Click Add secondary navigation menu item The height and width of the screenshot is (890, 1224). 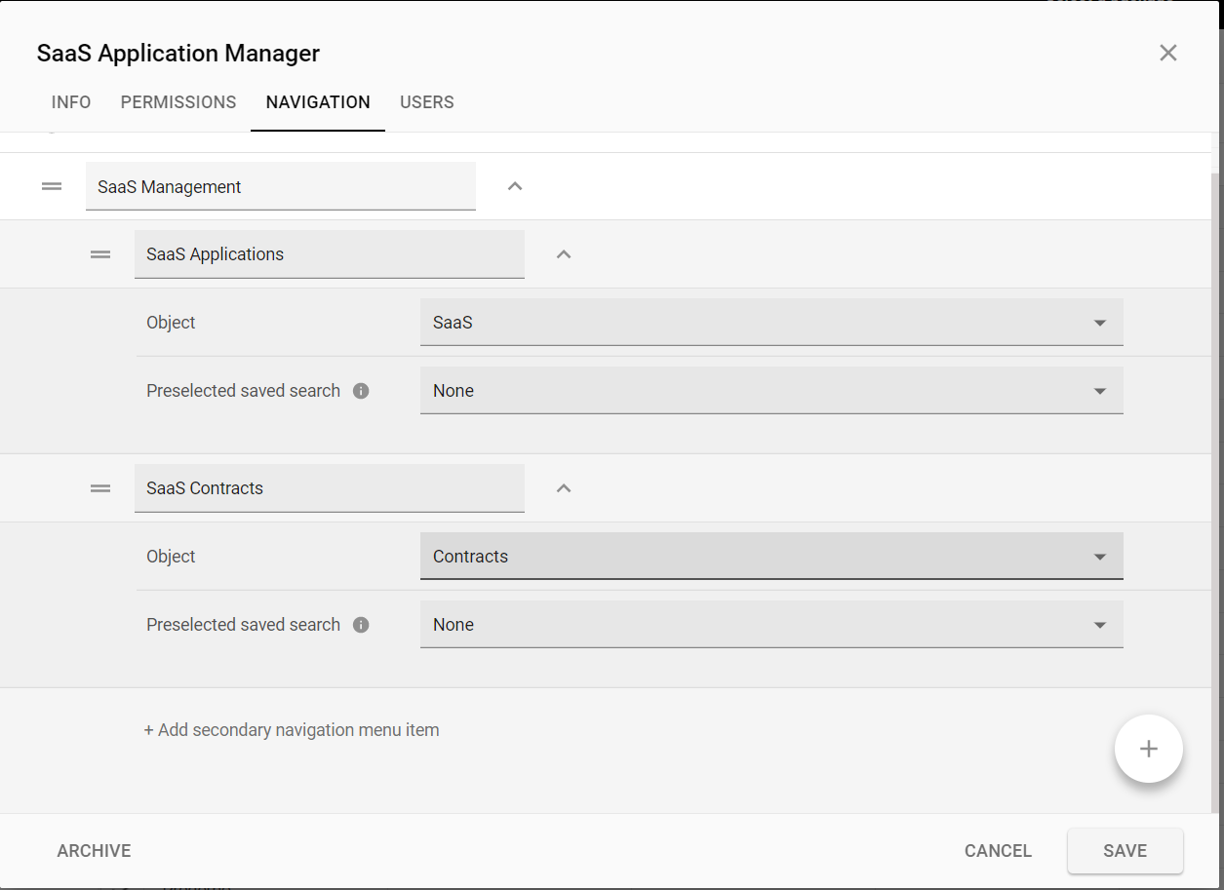click(x=291, y=729)
